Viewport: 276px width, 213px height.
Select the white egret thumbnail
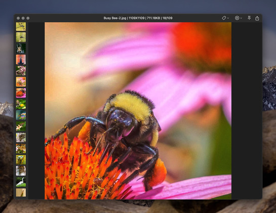click(x=21, y=182)
